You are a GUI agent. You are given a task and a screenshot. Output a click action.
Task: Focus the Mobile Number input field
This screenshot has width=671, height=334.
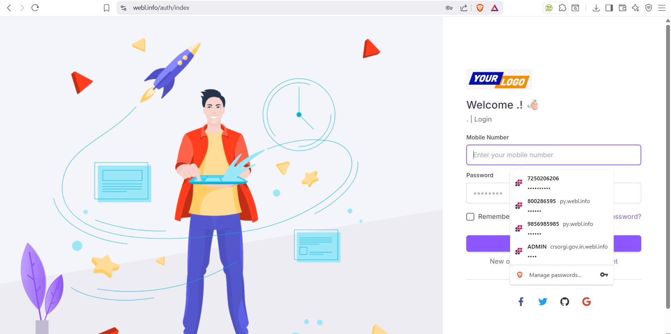pos(553,155)
